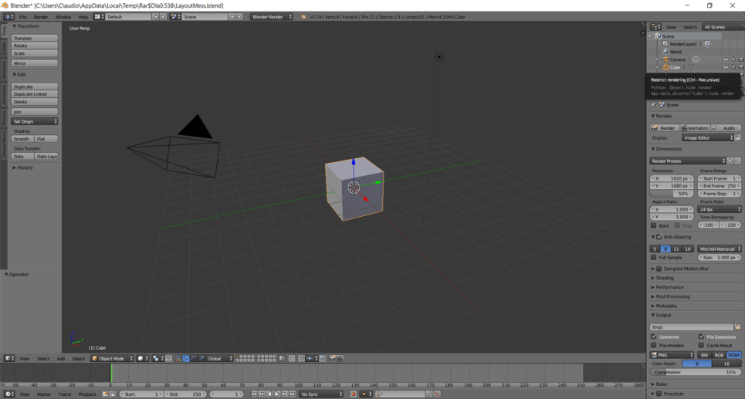
Task: Open the Render menu in top bar
Action: [x=41, y=17]
